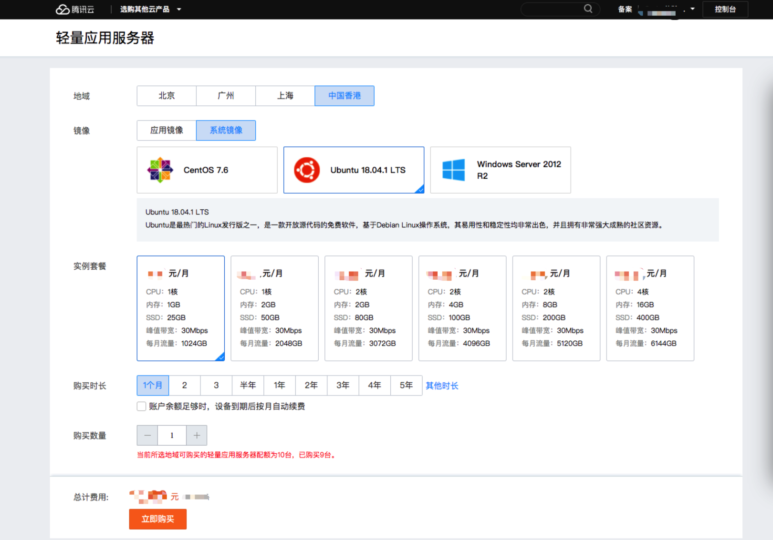
Task: Switch to the 应用镜像 tab
Action: point(167,130)
